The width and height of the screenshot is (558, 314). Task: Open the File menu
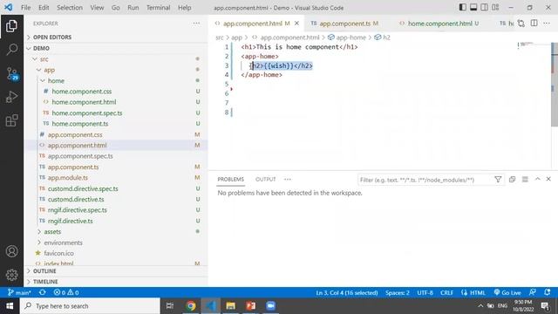click(x=25, y=8)
